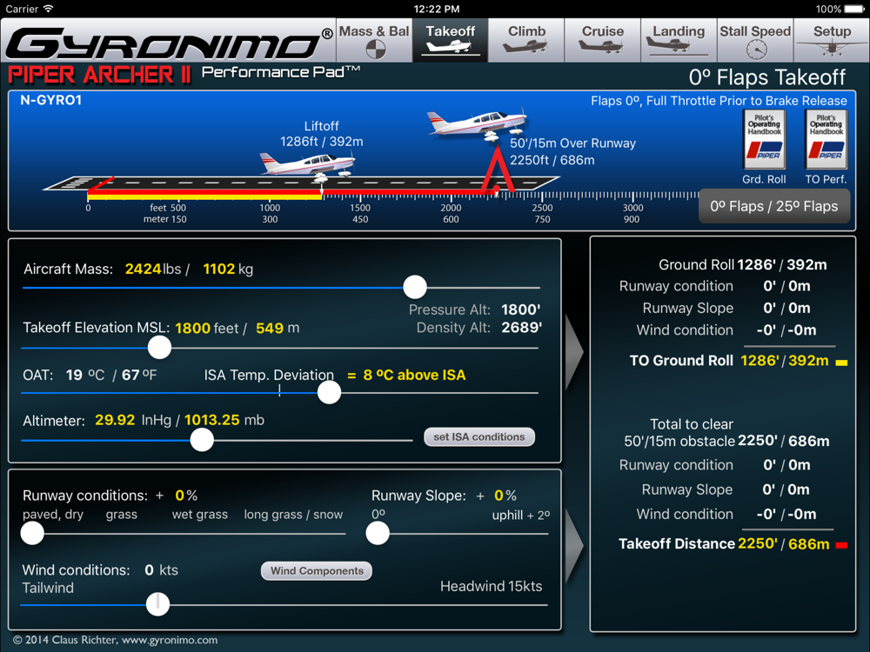Click the Liftoff 1286ft / 392m label
The width and height of the screenshot is (870, 652).
[x=321, y=134]
